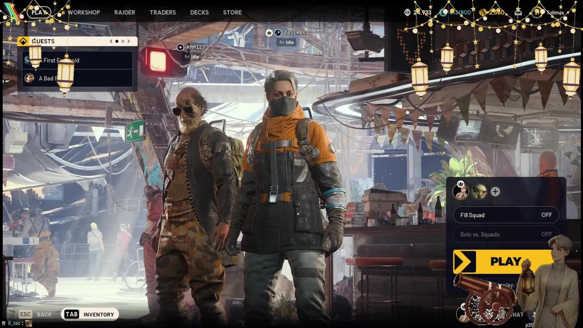Viewport: 583px width, 328px height.
Task: Go to next quest page arrow
Action: pos(128,41)
